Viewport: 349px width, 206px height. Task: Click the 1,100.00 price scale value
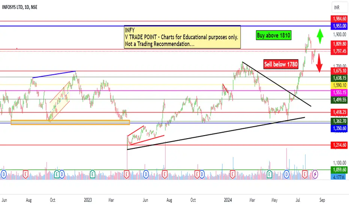click(x=340, y=163)
